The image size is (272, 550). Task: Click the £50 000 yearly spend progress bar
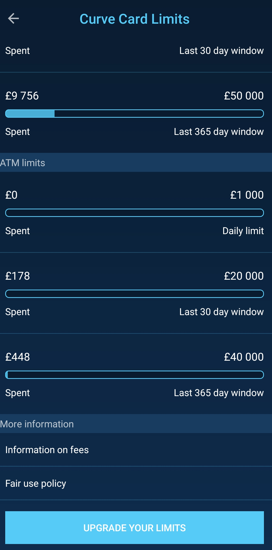134,114
